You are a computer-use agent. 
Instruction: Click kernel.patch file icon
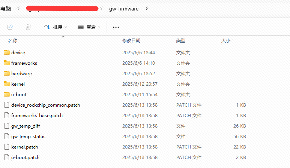(x=7, y=147)
